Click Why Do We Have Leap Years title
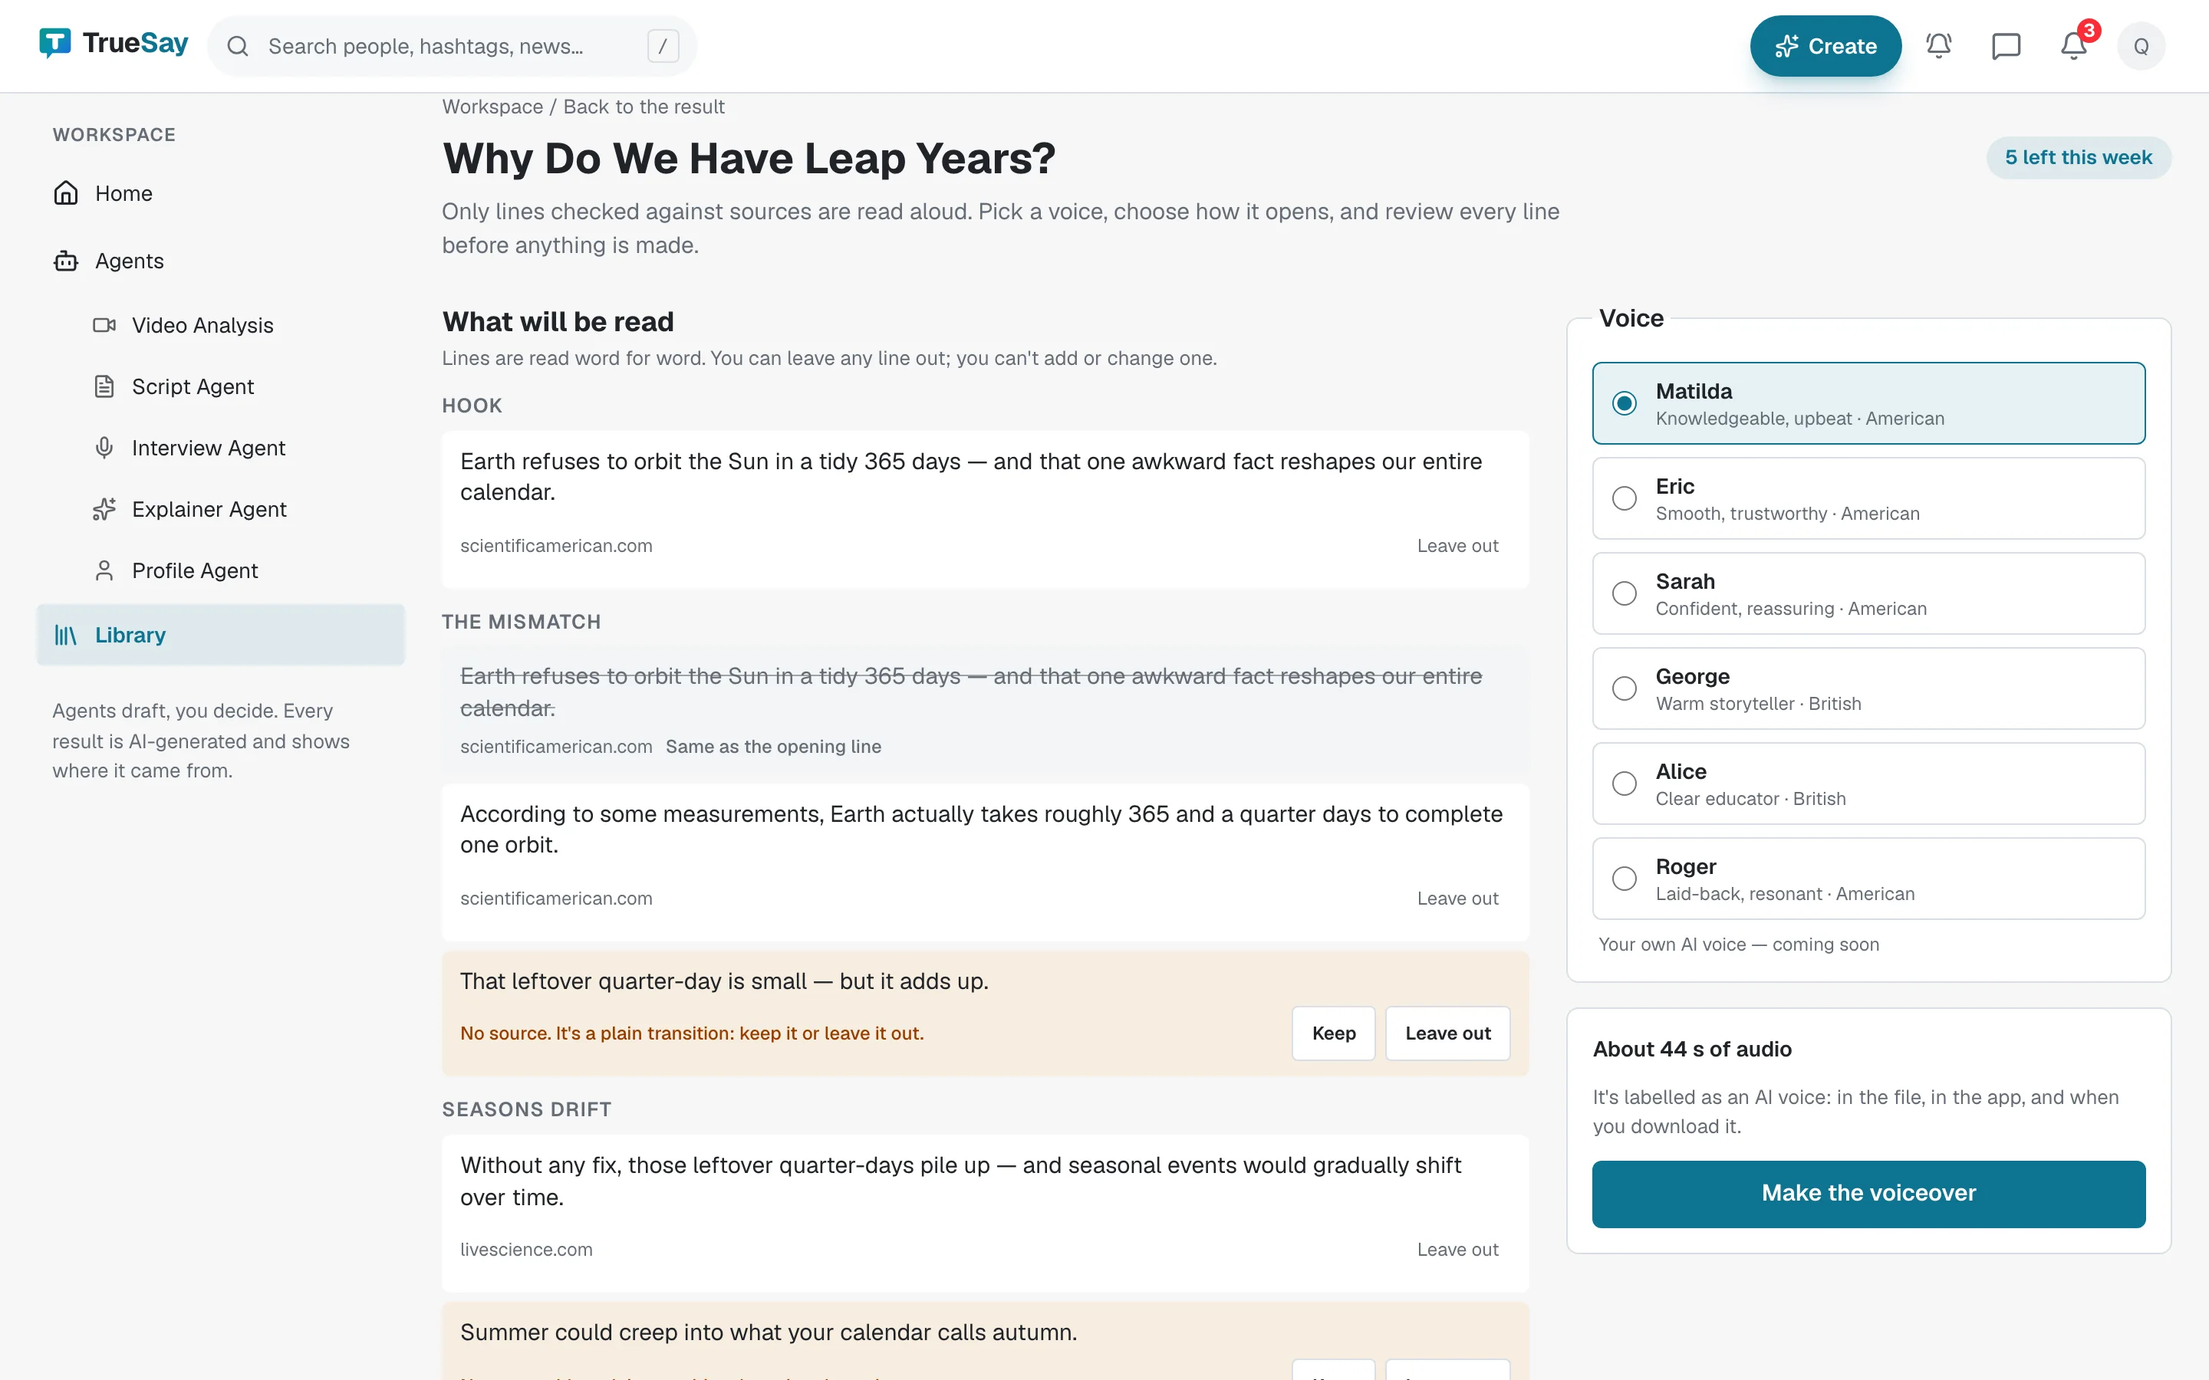 (x=749, y=158)
